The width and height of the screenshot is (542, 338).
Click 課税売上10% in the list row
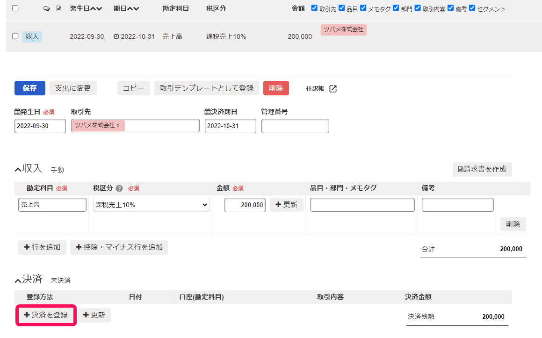[x=226, y=36]
